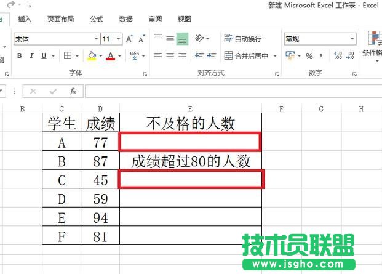Select header cell 成绩
The image size is (382, 274).
[100, 123]
